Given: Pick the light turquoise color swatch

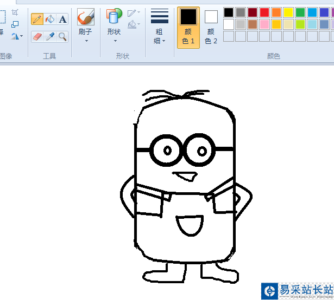Looking at the screenshot, I should (x=312, y=24).
